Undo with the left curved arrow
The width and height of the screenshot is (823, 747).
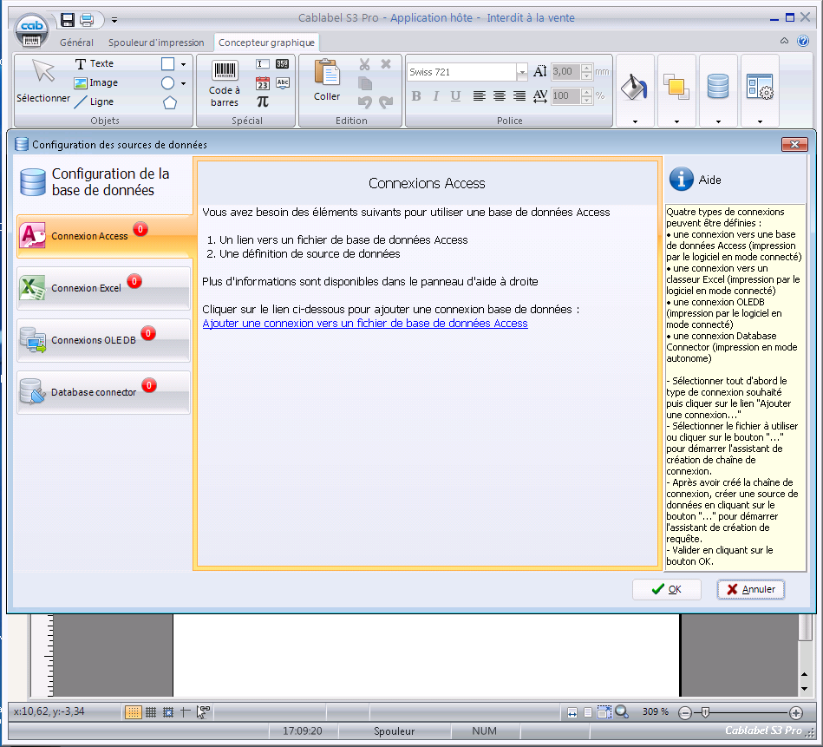[x=365, y=102]
